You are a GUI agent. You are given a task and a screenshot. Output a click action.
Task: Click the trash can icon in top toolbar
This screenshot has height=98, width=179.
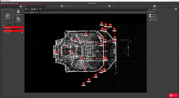point(12,3)
